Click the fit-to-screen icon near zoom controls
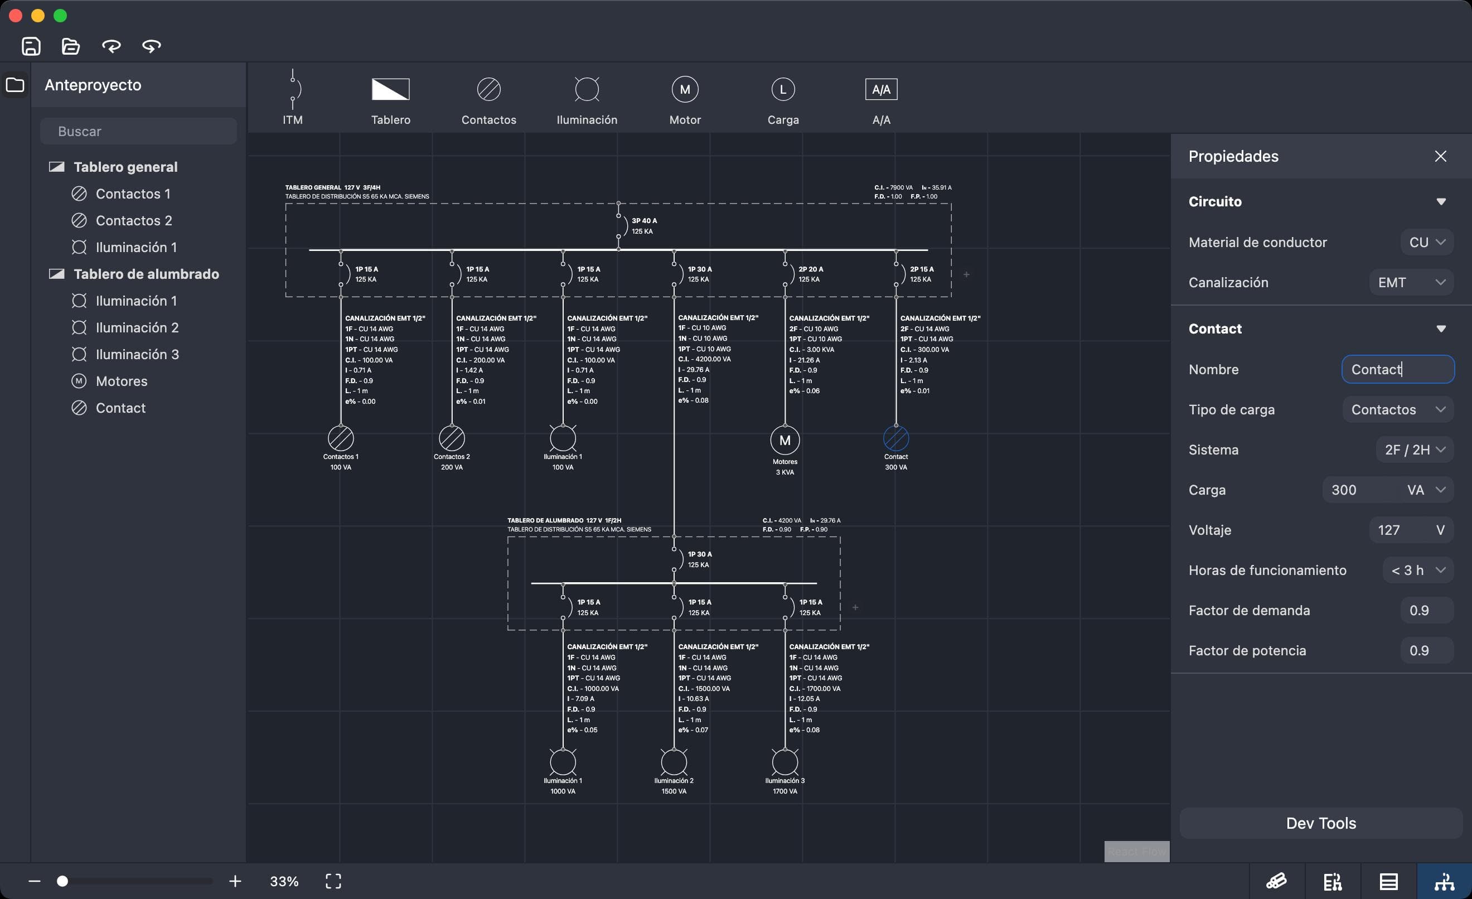This screenshot has width=1472, height=899. (x=334, y=881)
